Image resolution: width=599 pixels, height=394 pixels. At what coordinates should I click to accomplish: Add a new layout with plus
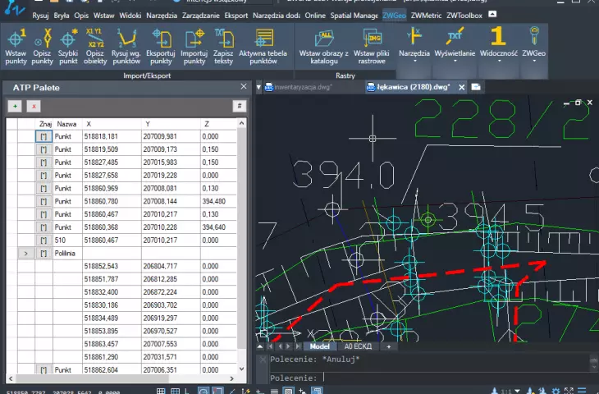pyautogui.click(x=388, y=346)
